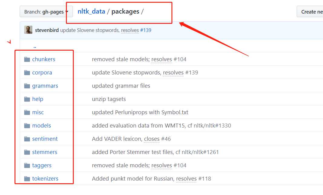Click the sentiment folder icon
The width and height of the screenshot is (323, 195).
(x=27, y=139)
